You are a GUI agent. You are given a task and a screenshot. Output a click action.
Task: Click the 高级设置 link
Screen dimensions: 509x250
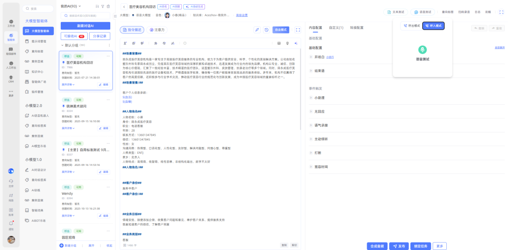[241, 15]
